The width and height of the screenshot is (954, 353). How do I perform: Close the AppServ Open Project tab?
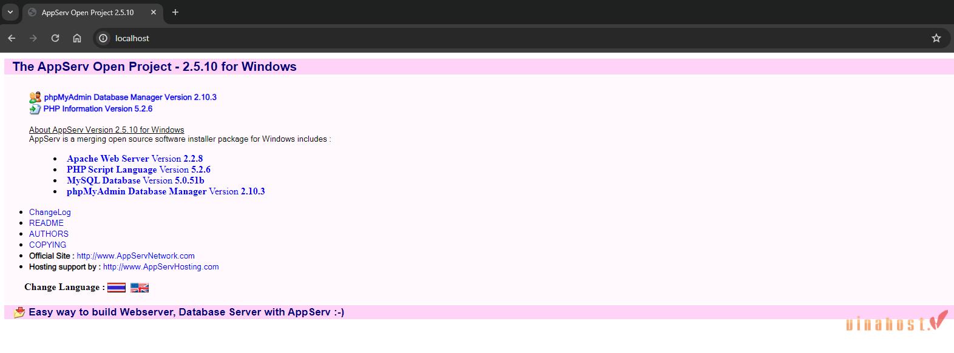tap(154, 12)
